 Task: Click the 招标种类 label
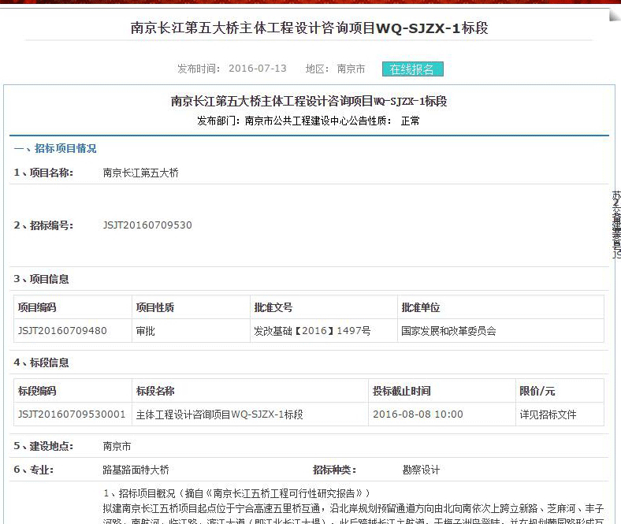pos(334,470)
